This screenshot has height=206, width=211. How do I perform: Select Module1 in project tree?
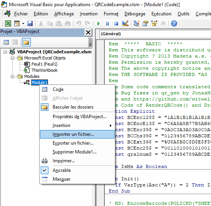click(40, 82)
